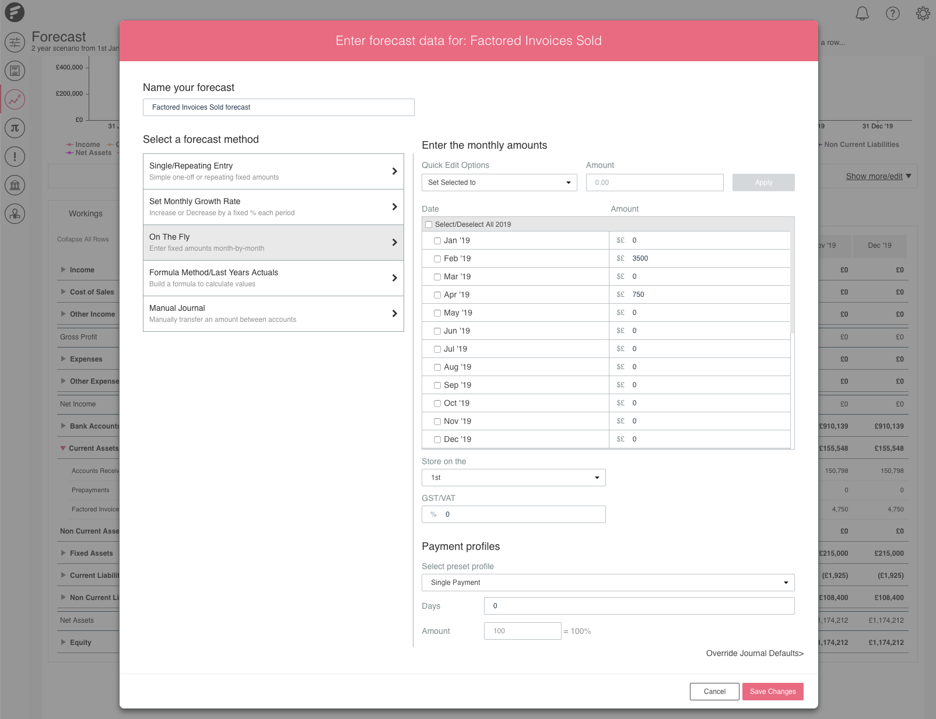Image resolution: width=936 pixels, height=719 pixels.
Task: Open the settings gear icon
Action: coord(923,13)
